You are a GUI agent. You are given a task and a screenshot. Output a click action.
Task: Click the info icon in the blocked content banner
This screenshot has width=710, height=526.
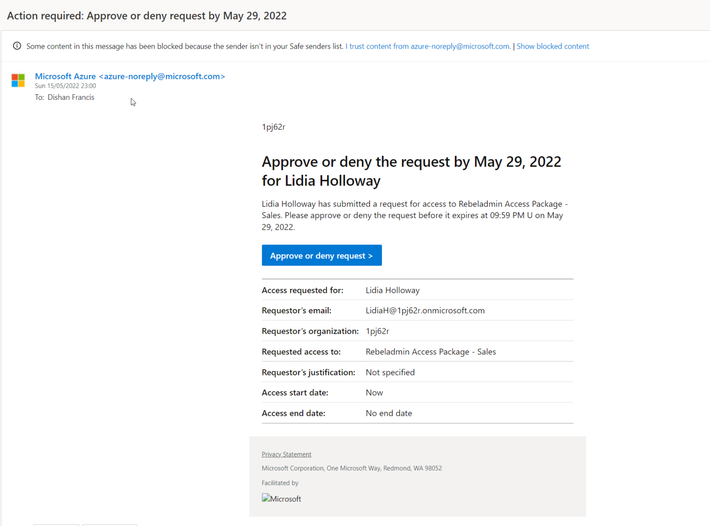(x=17, y=46)
